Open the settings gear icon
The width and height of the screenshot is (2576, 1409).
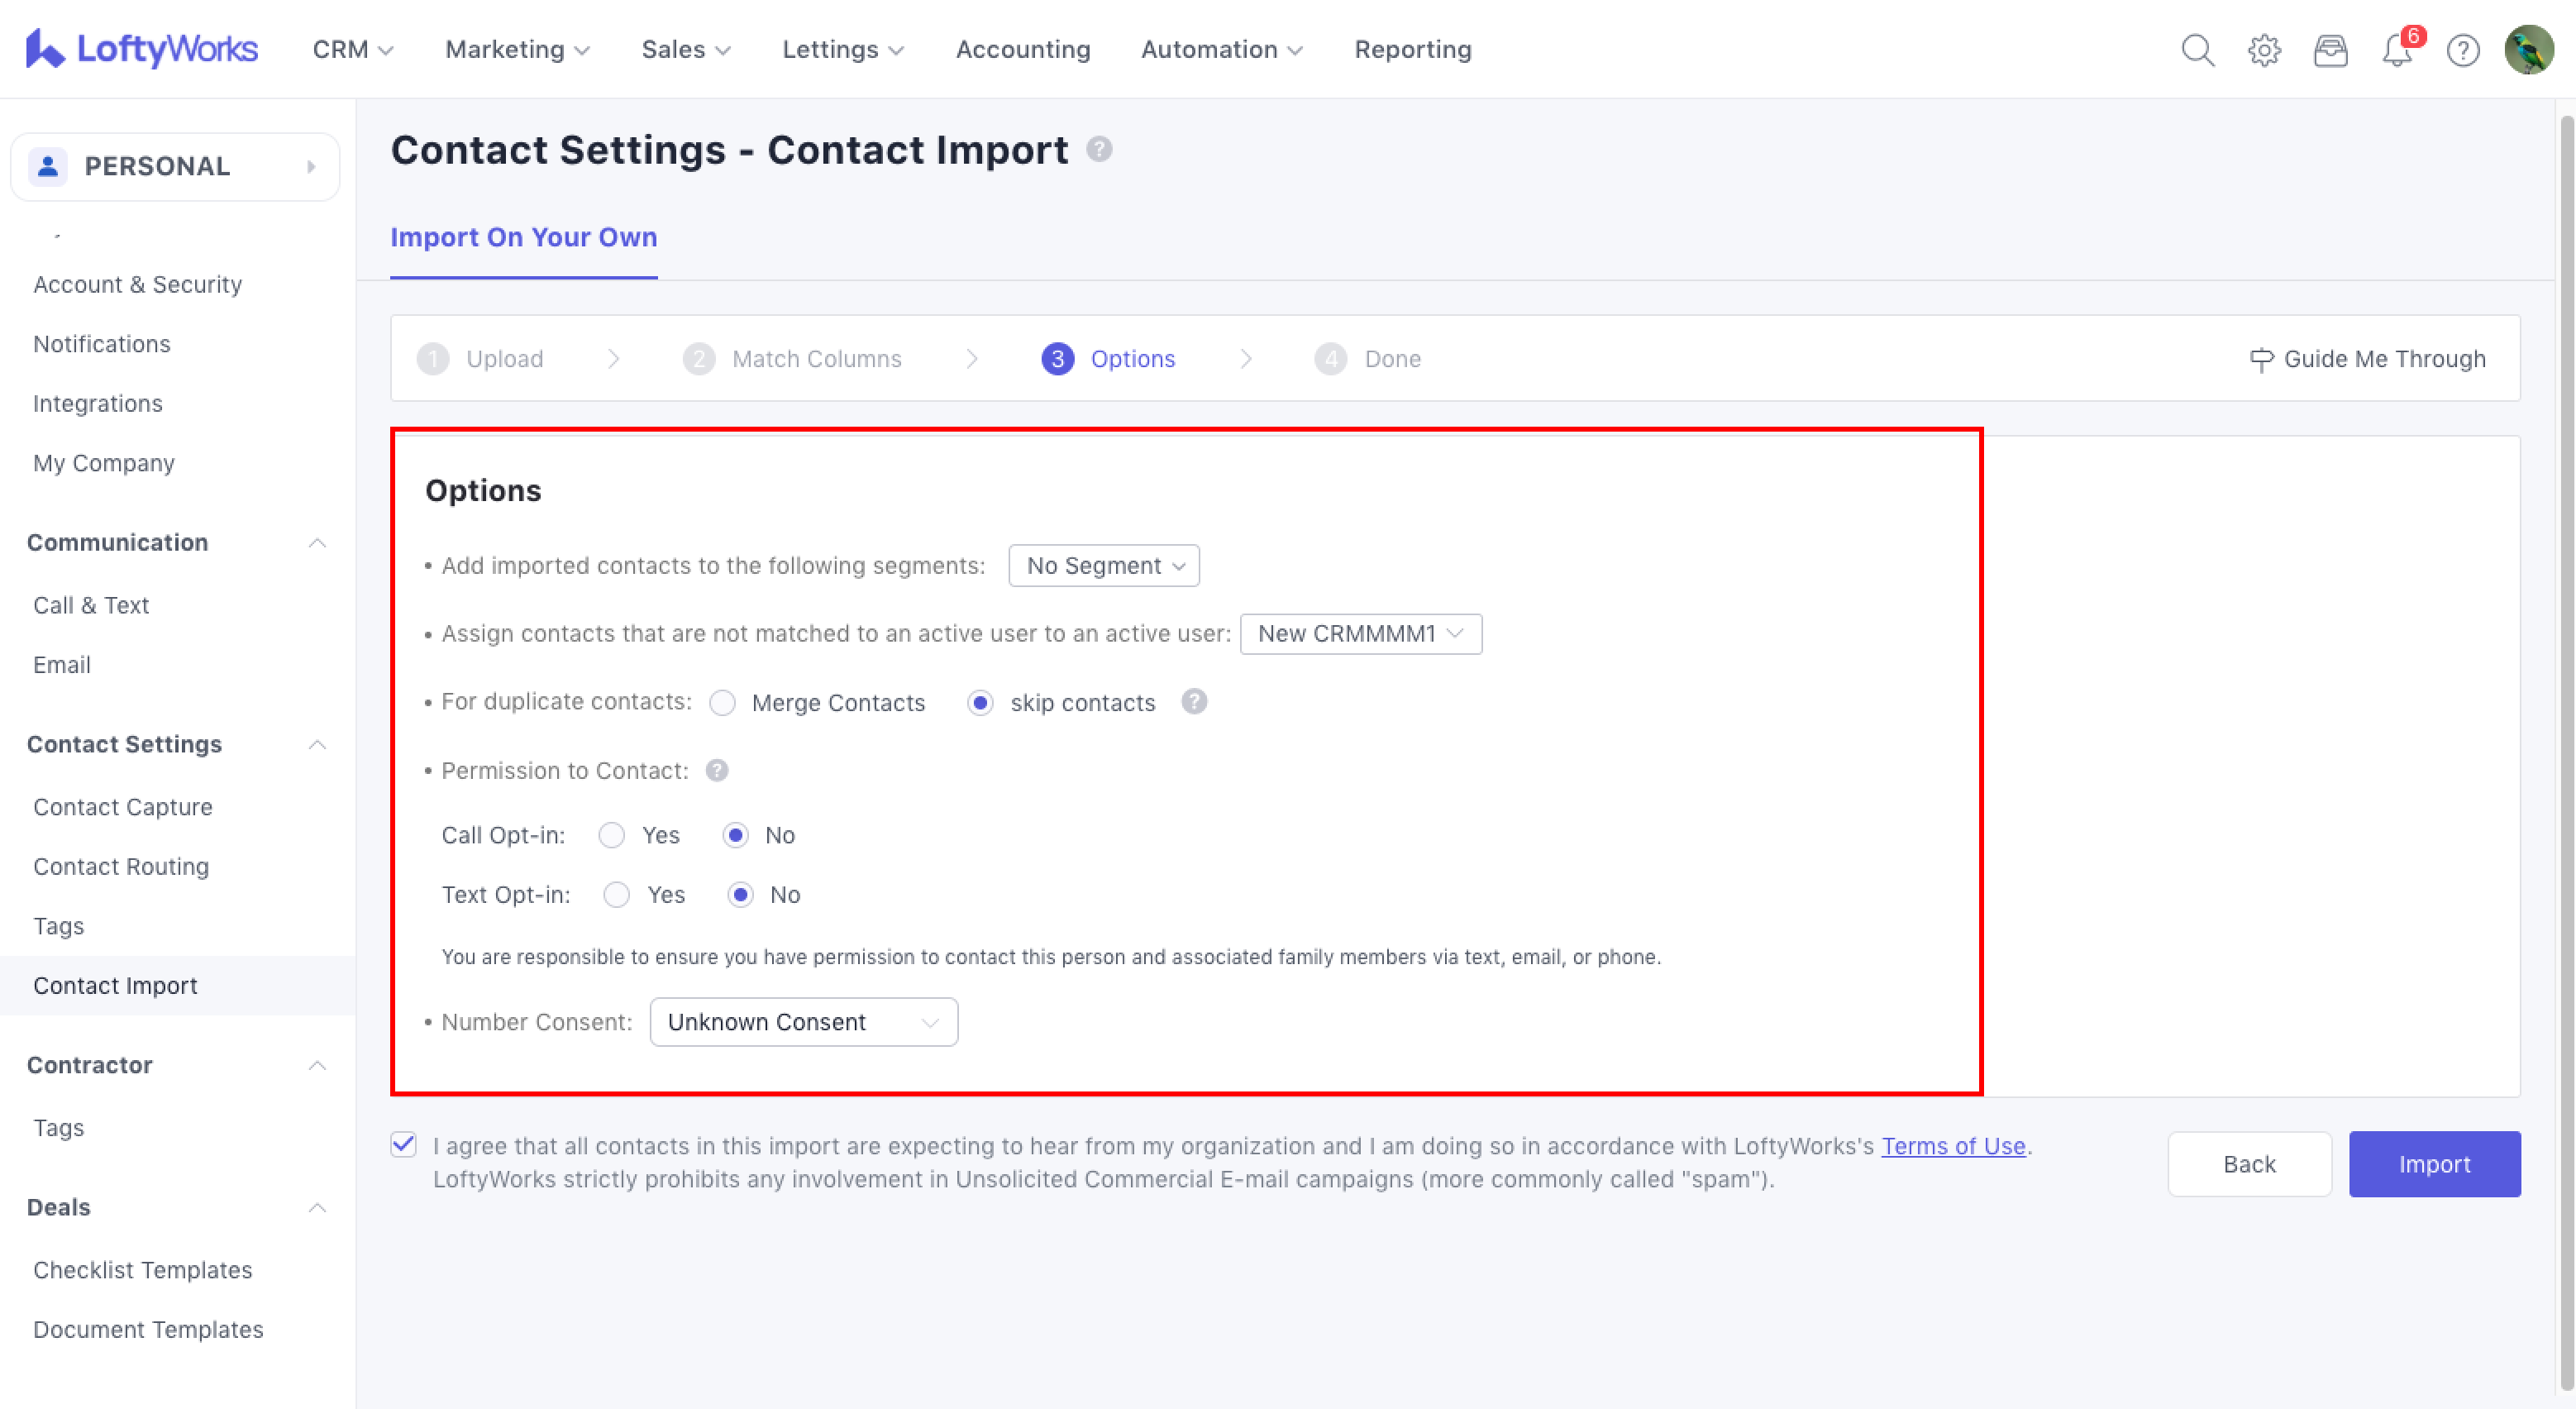coord(2264,50)
